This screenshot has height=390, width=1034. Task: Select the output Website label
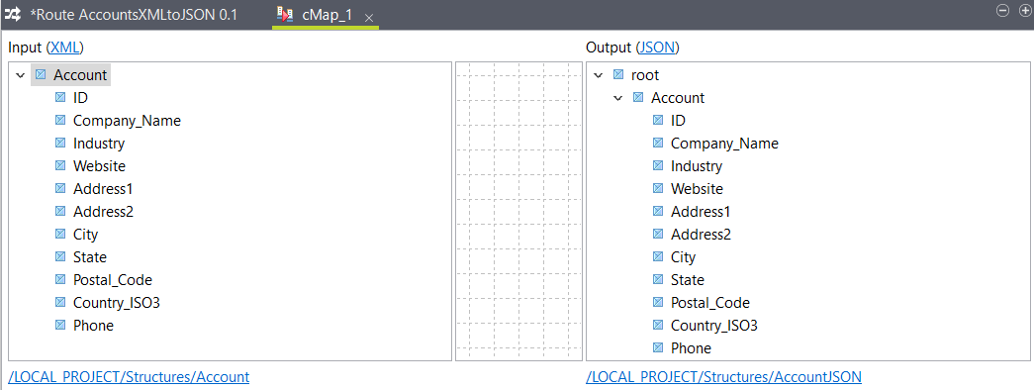pyautogui.click(x=697, y=189)
